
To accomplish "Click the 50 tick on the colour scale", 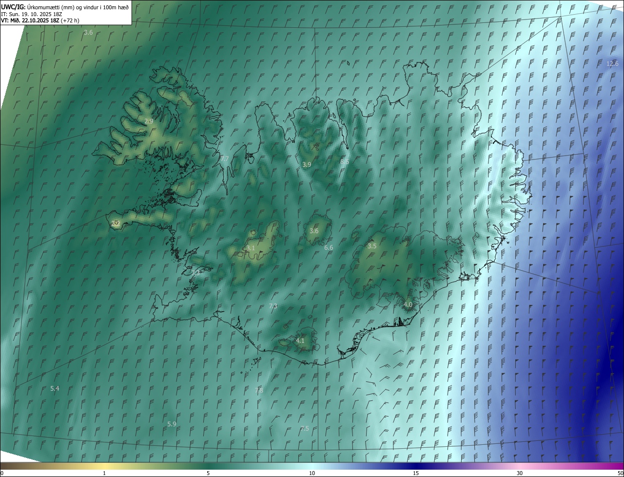I will click(620, 474).
